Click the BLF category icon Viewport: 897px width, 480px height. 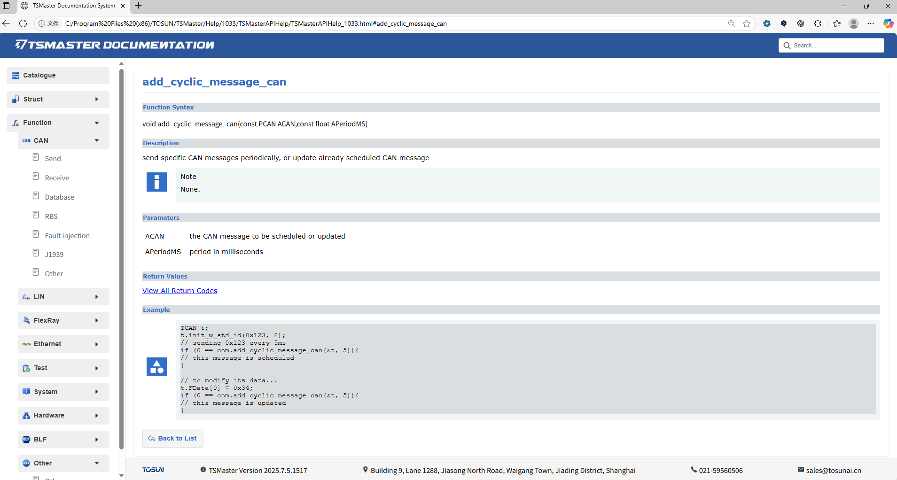26,440
